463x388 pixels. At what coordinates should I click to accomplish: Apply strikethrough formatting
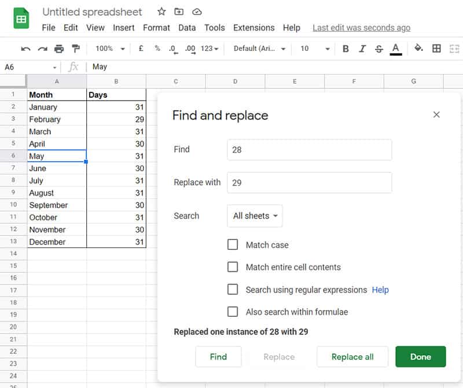pyautogui.click(x=379, y=49)
